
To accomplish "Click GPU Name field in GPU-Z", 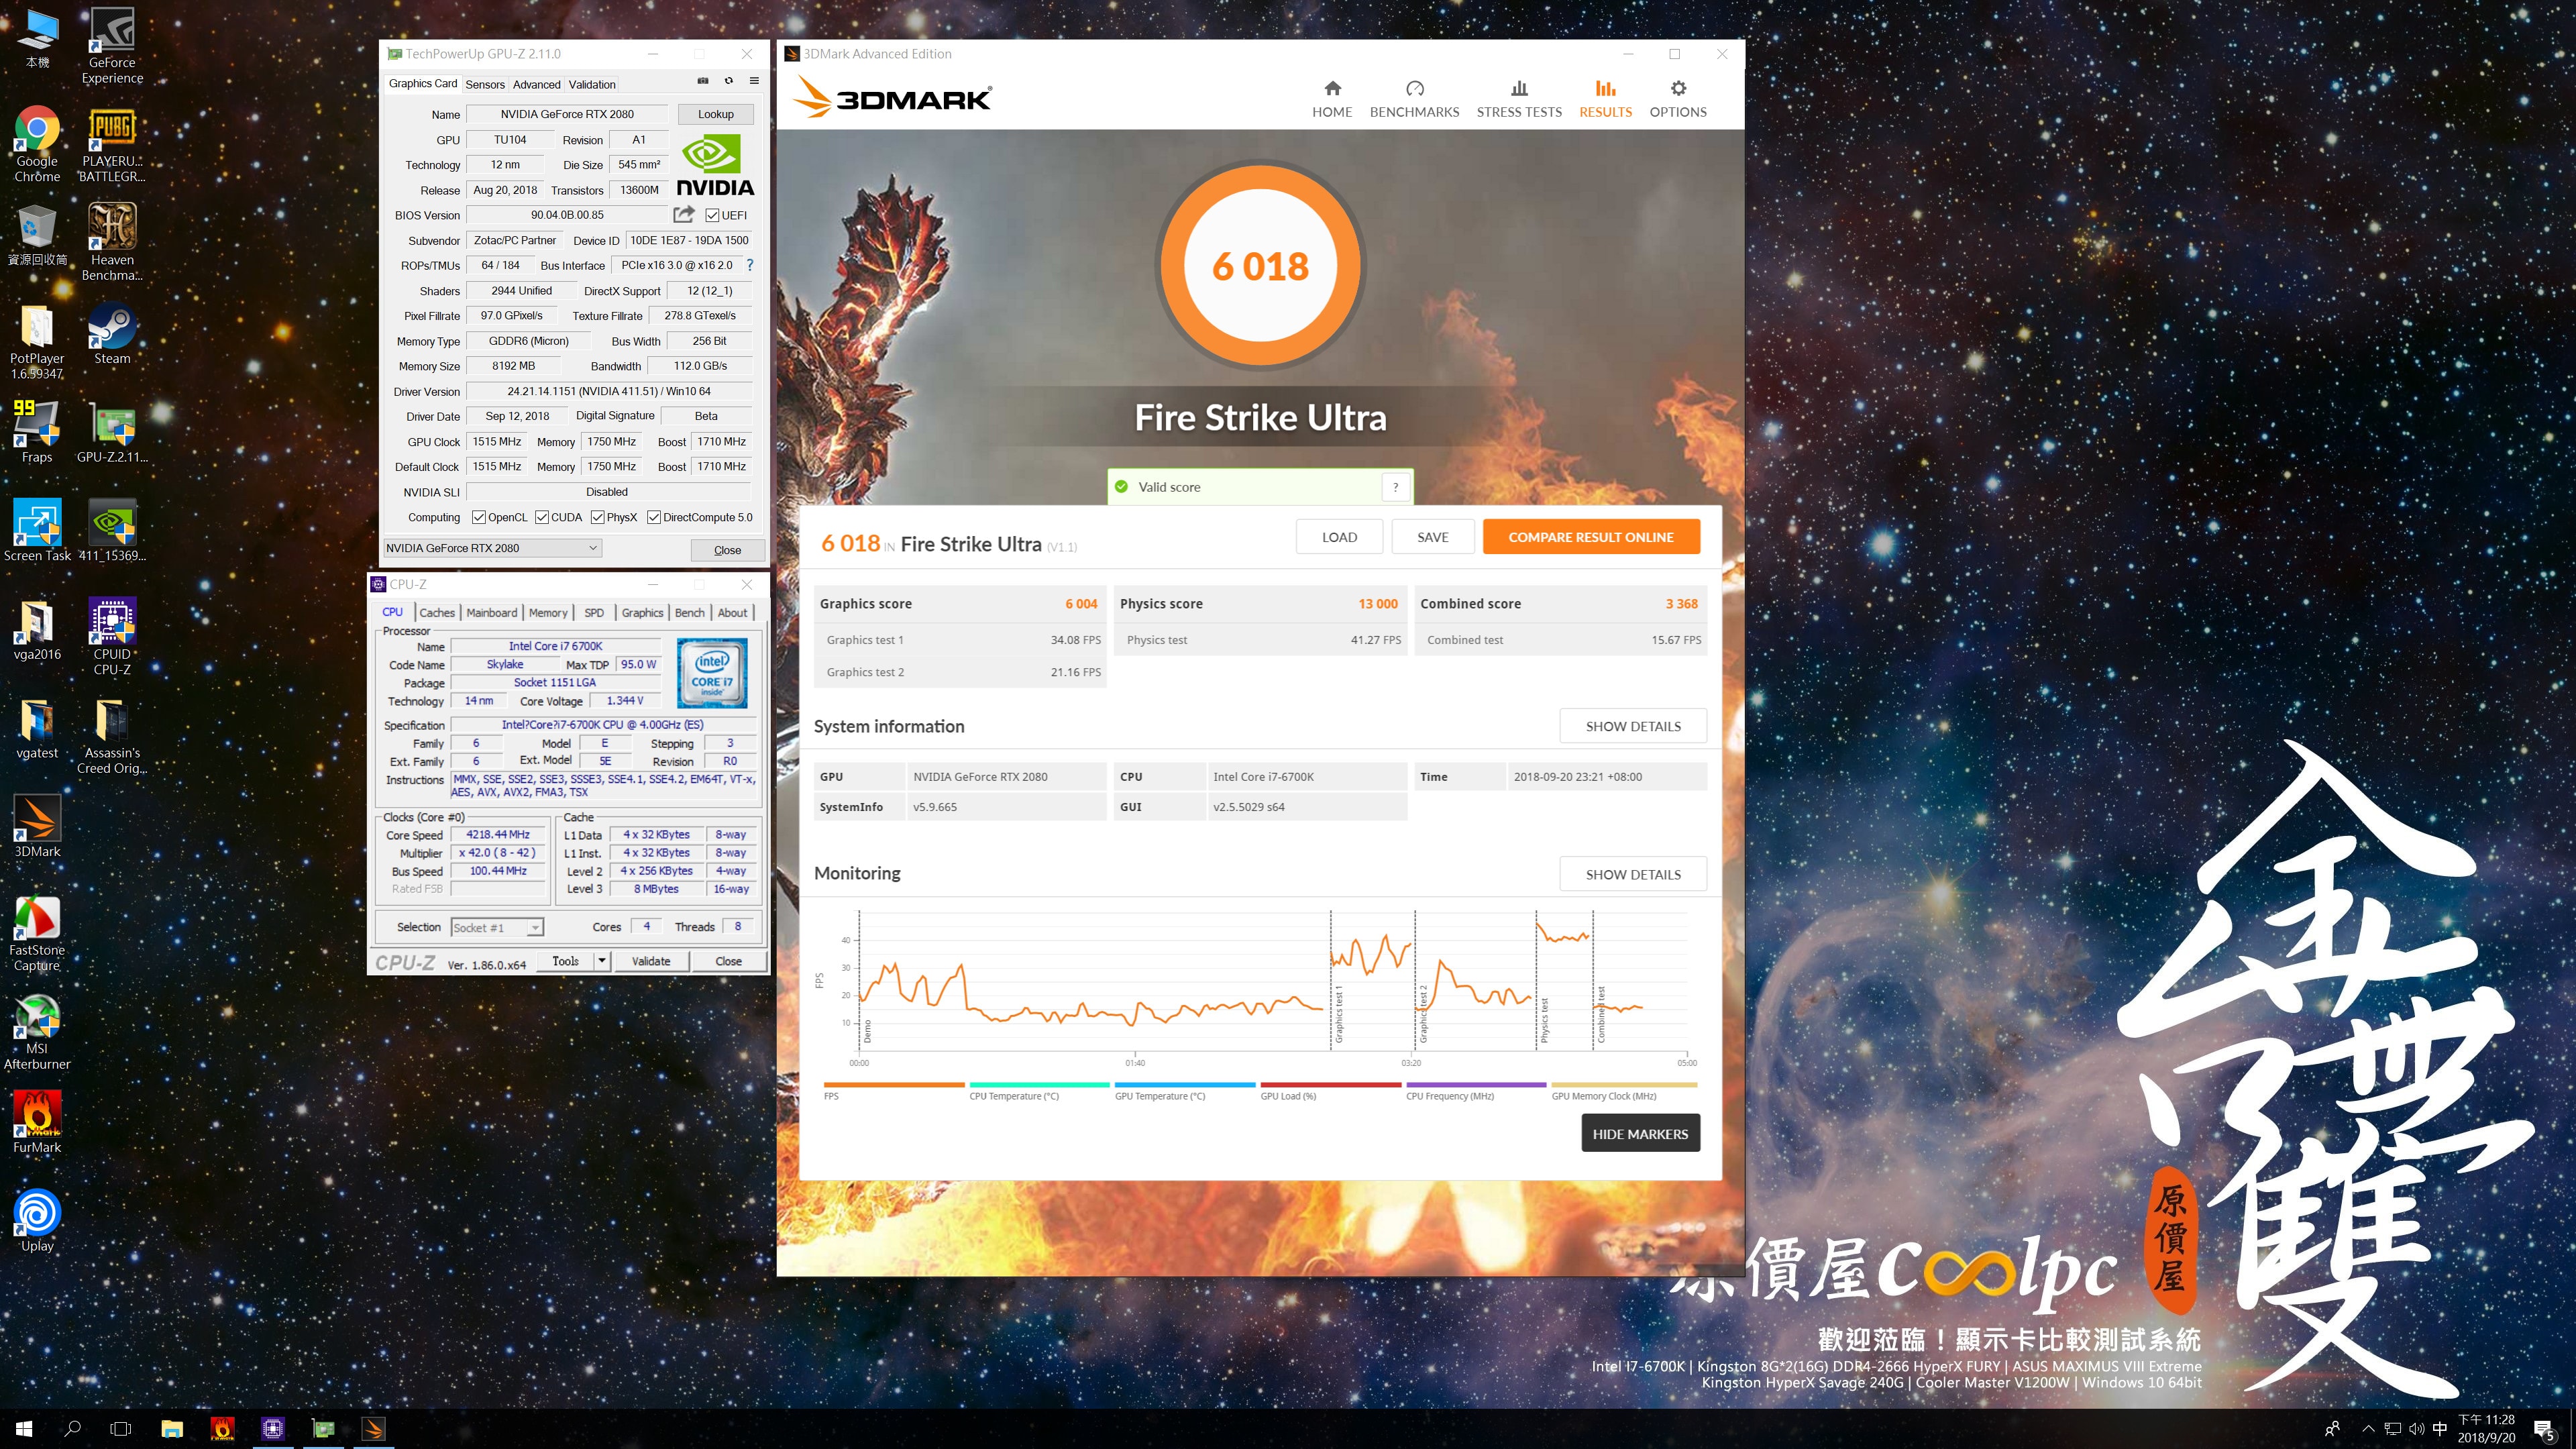I will coord(567,114).
